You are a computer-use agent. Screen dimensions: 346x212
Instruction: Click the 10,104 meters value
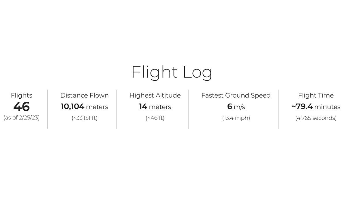point(84,107)
